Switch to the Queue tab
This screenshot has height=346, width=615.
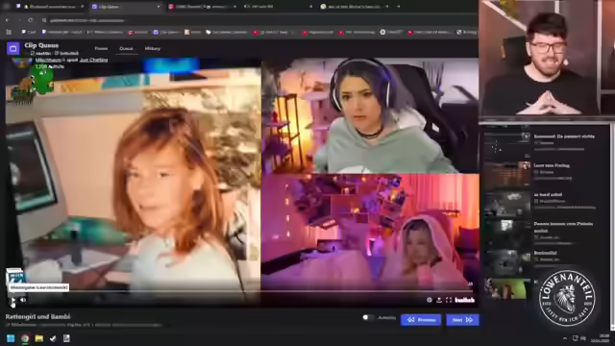tap(126, 49)
